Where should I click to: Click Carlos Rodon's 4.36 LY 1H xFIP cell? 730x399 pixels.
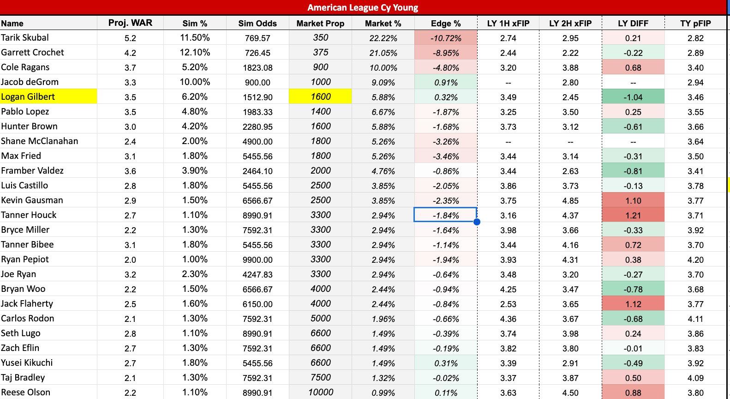pos(508,318)
